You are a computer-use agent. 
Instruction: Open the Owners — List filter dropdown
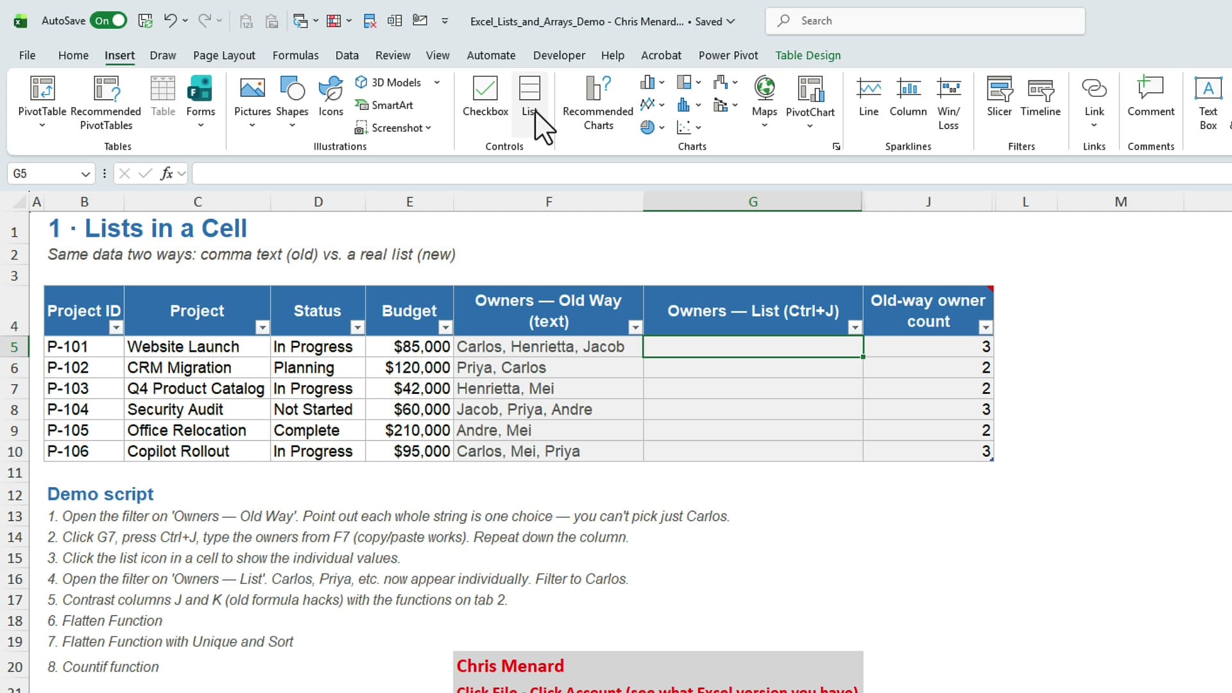point(855,328)
